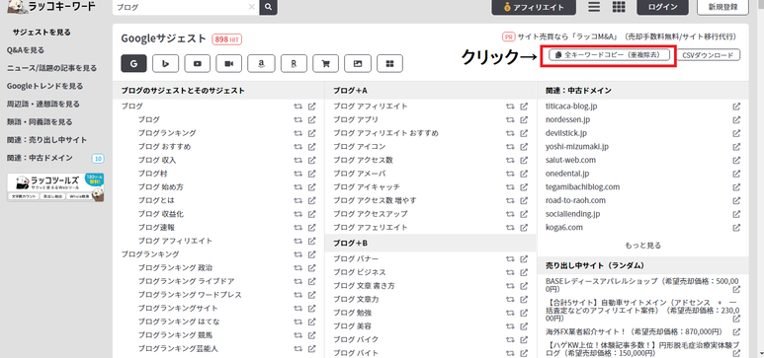This screenshot has height=358, width=764.
Task: Click keyword ブログランキング 競馬
Action: [x=175, y=335]
